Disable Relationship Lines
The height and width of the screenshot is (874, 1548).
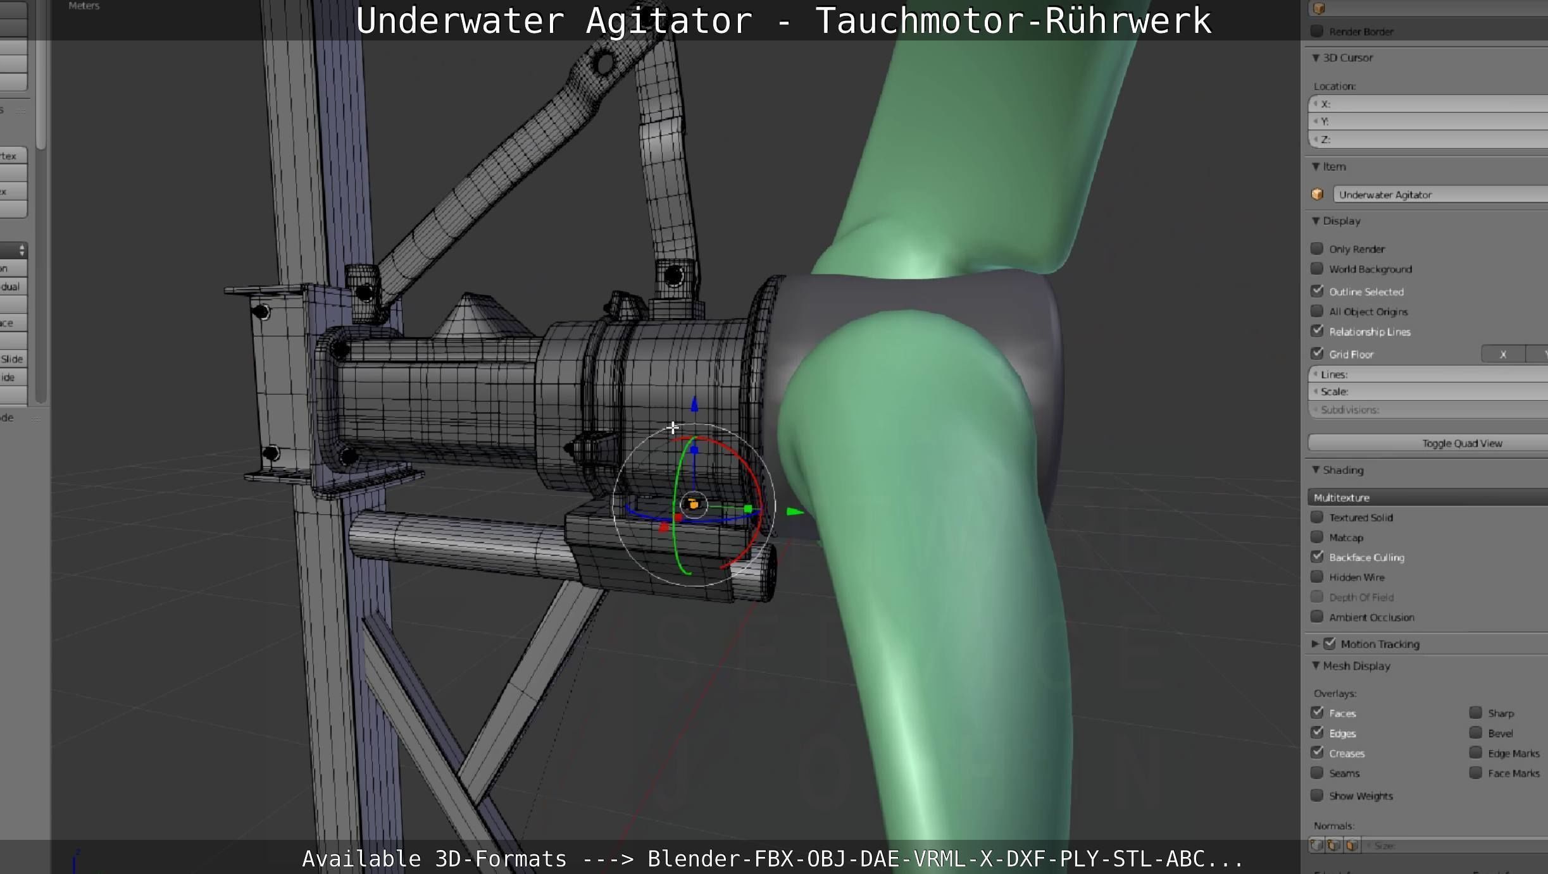coord(1317,331)
